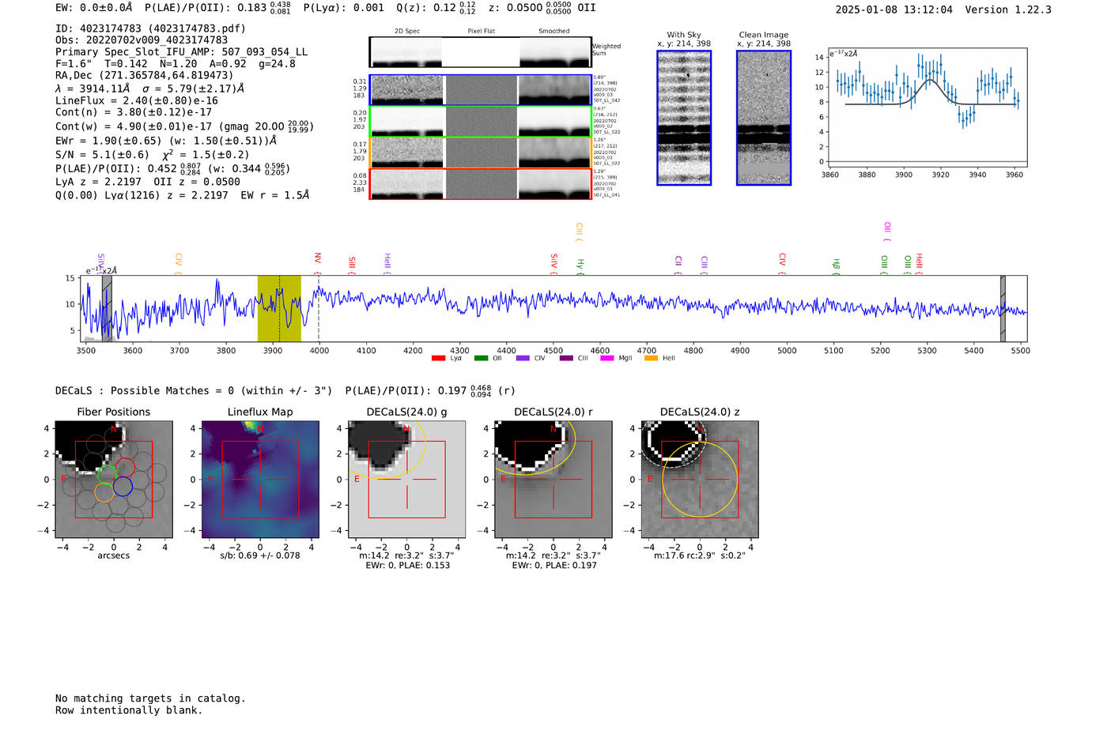This screenshot has height=753, width=1107.
Task: Click the timestamp "2025-01-08 13:12:04"
Action: click(894, 9)
